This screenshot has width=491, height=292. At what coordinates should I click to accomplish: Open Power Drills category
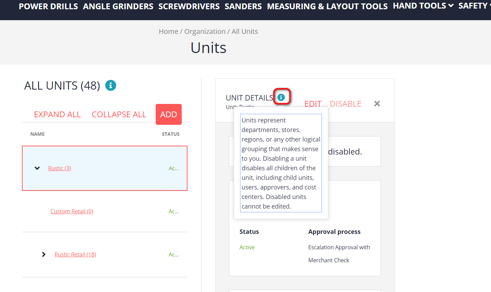click(x=48, y=6)
